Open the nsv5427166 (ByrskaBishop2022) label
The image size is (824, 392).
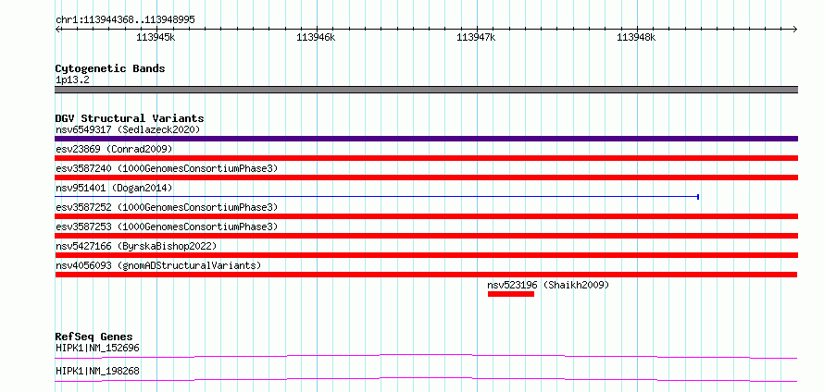coord(136,246)
